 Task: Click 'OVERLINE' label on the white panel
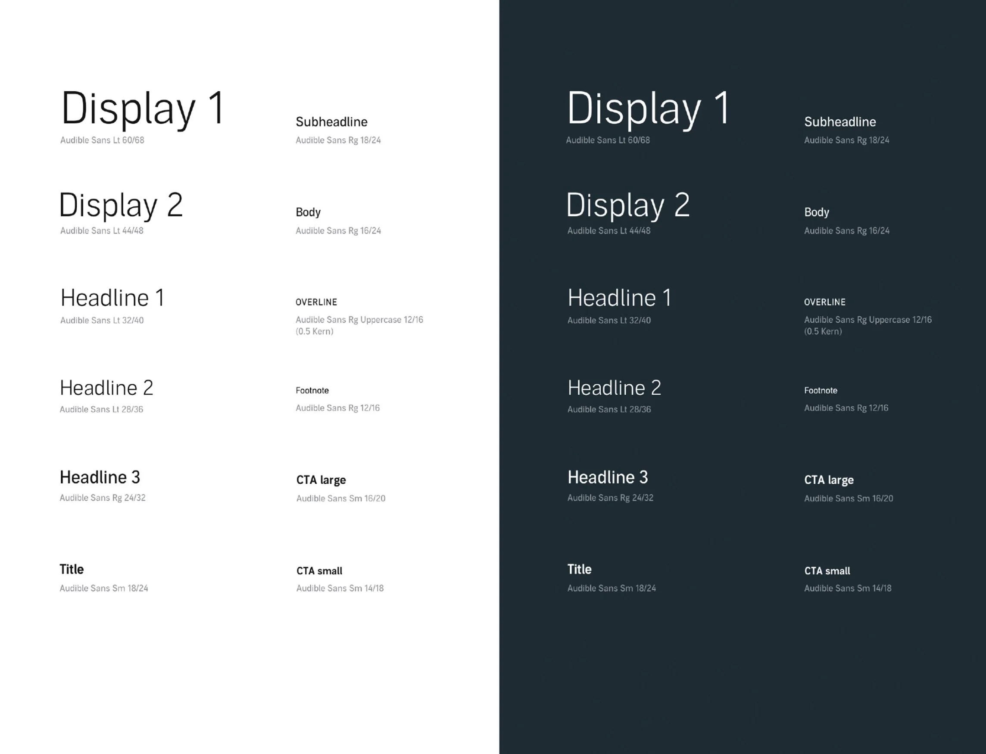[x=316, y=302]
